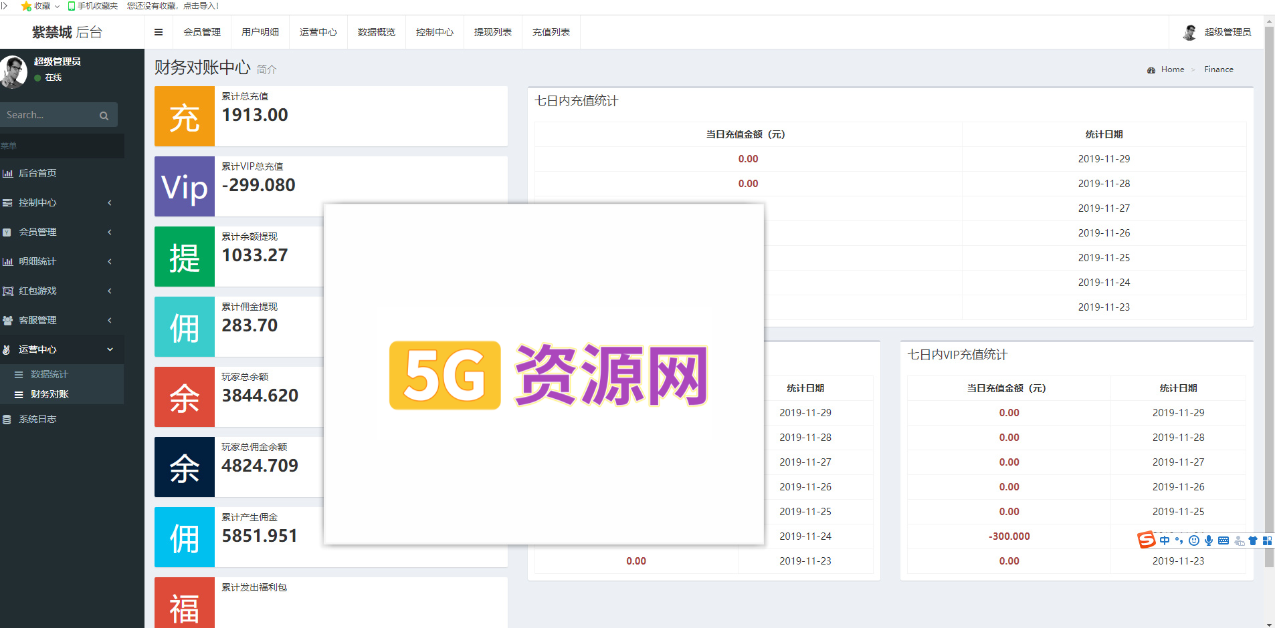Screen dimensions: 1275x628
Task: Open the favorites dropdown arrow next to 收藏
Action: (x=57, y=6)
